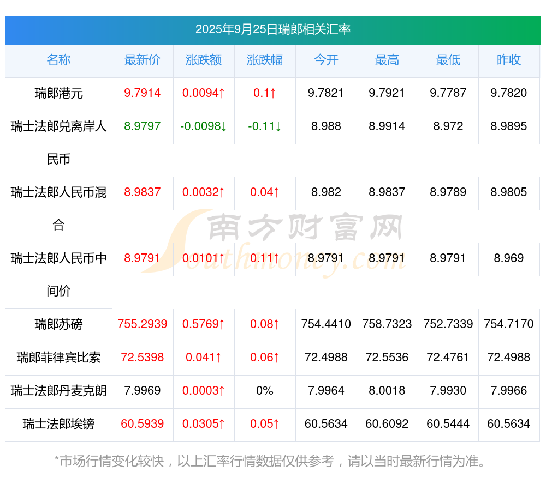Click the 涨跌幅 column header
This screenshot has height=478, width=546.
(x=265, y=60)
